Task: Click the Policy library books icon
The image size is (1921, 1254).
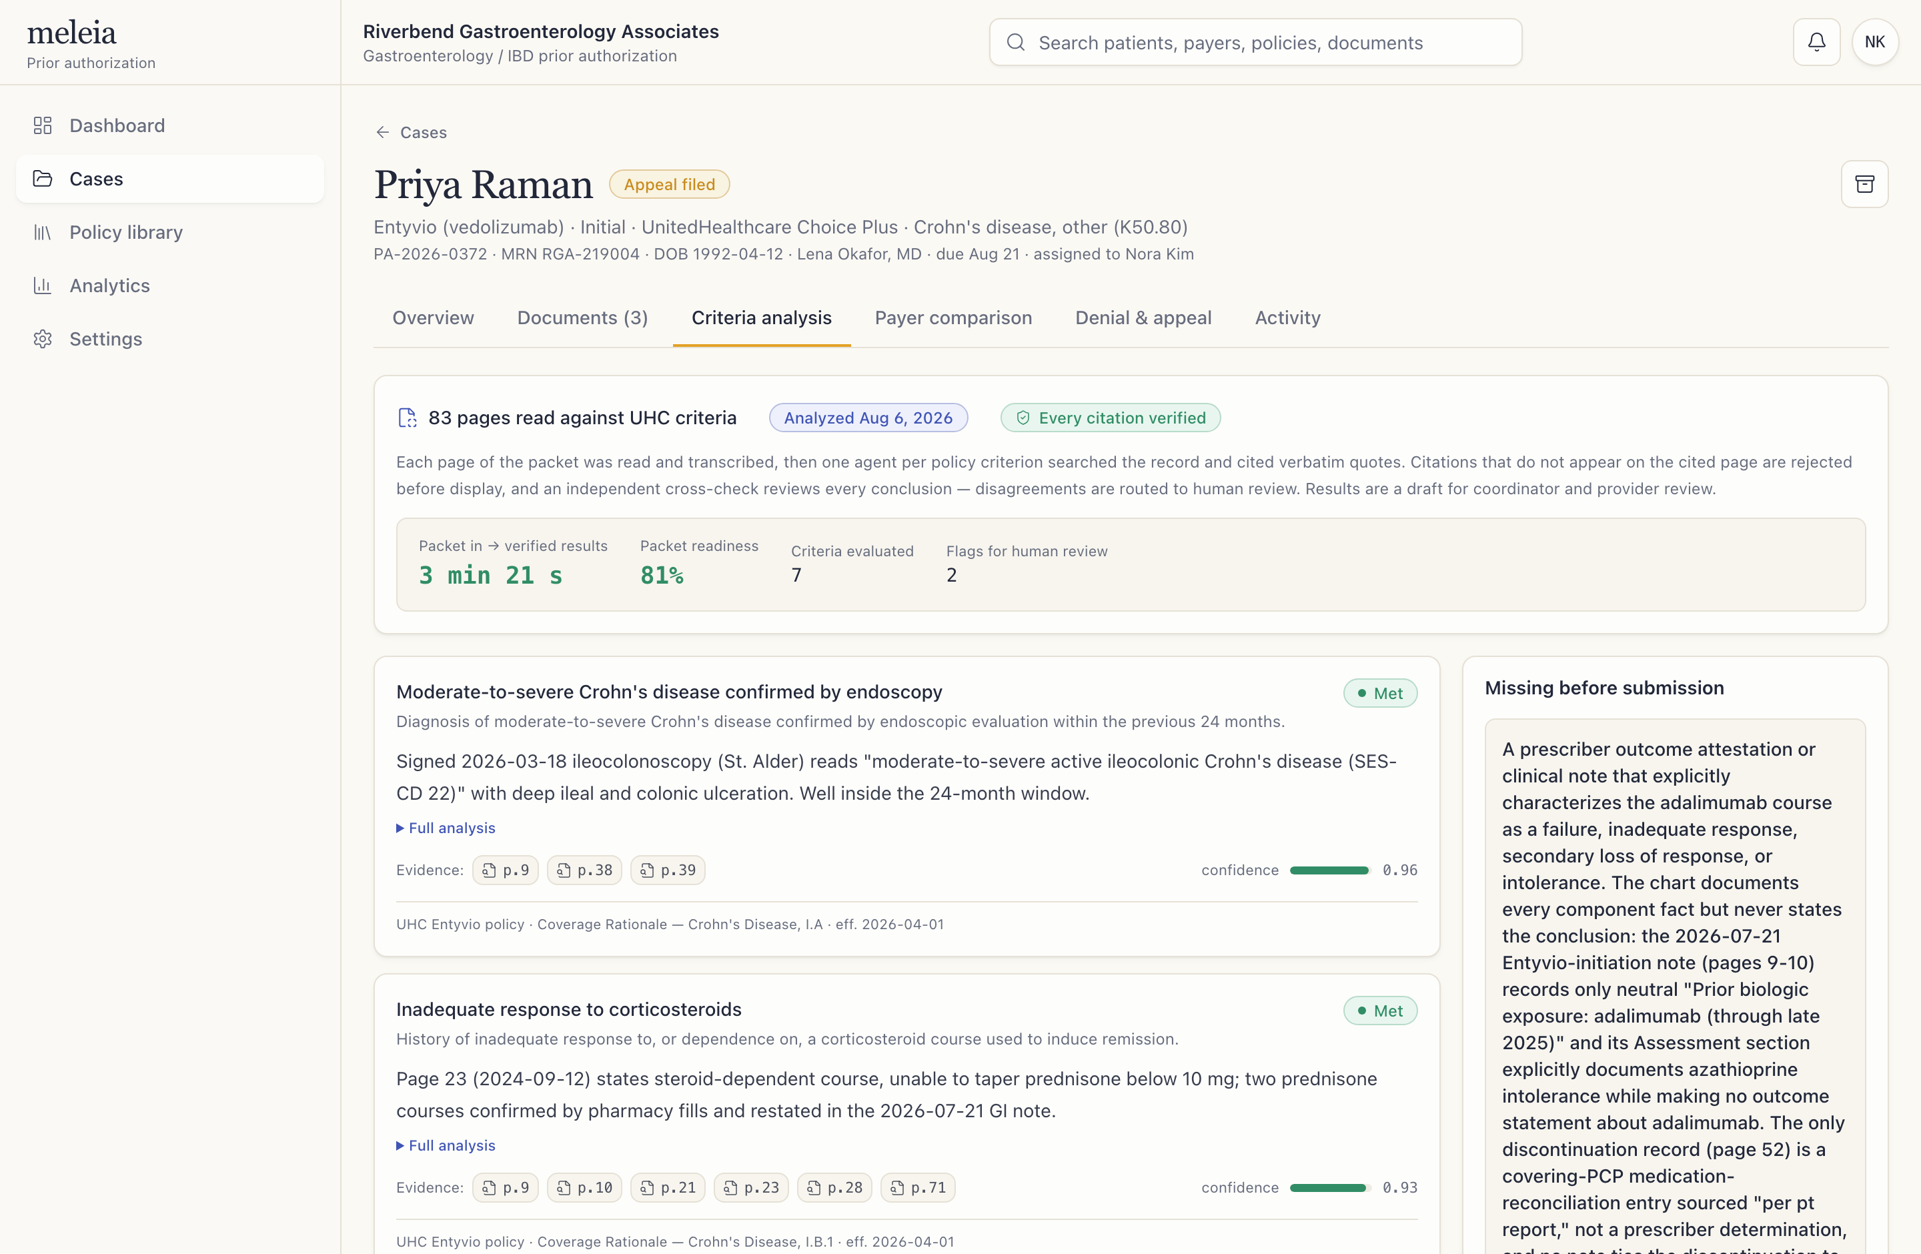Action: pos(43,232)
